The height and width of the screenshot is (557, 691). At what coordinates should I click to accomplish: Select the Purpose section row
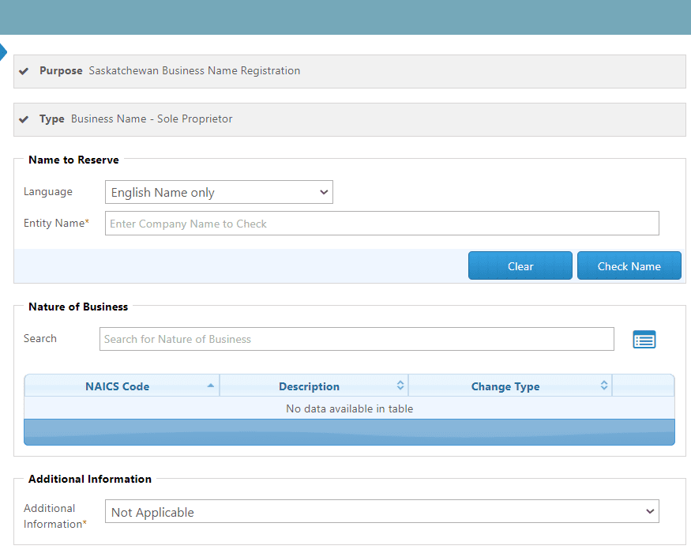(350, 71)
